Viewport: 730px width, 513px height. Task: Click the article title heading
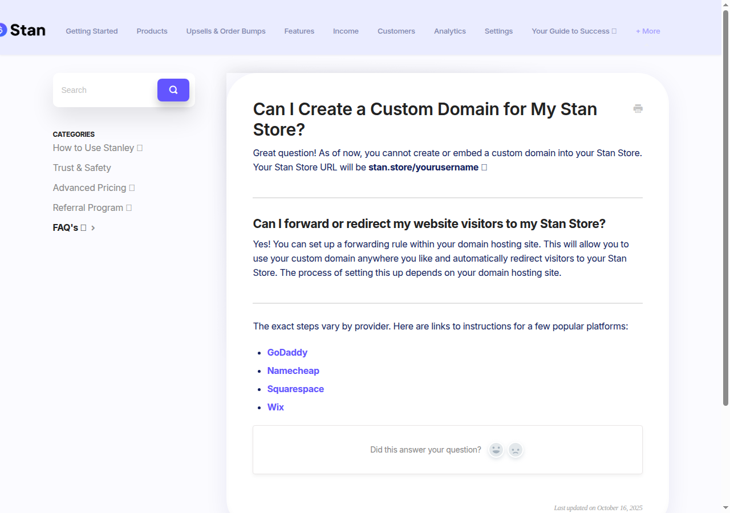tap(425, 119)
